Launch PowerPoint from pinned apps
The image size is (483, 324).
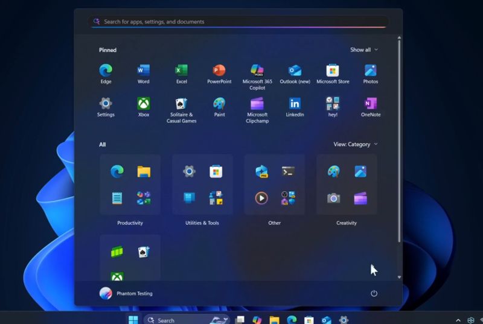219,74
